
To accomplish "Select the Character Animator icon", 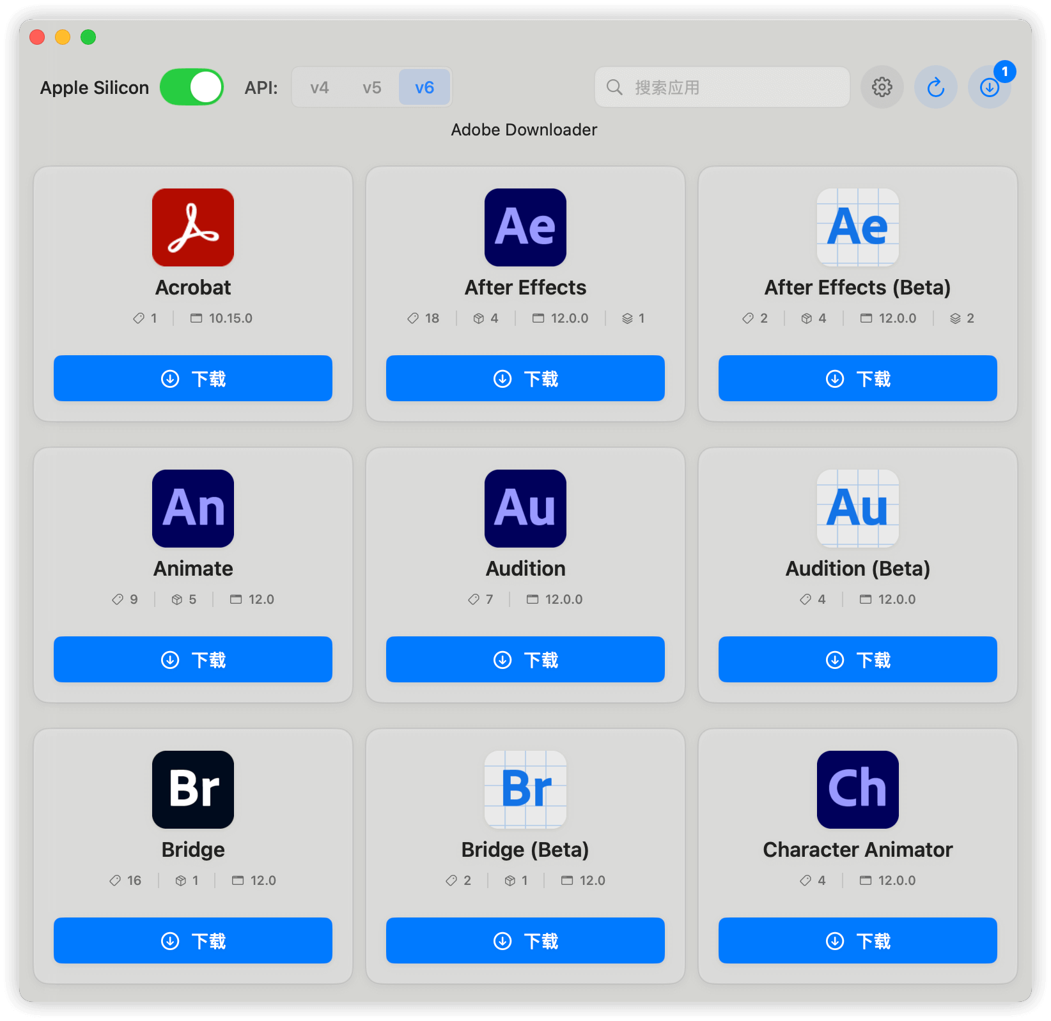I will pos(857,790).
